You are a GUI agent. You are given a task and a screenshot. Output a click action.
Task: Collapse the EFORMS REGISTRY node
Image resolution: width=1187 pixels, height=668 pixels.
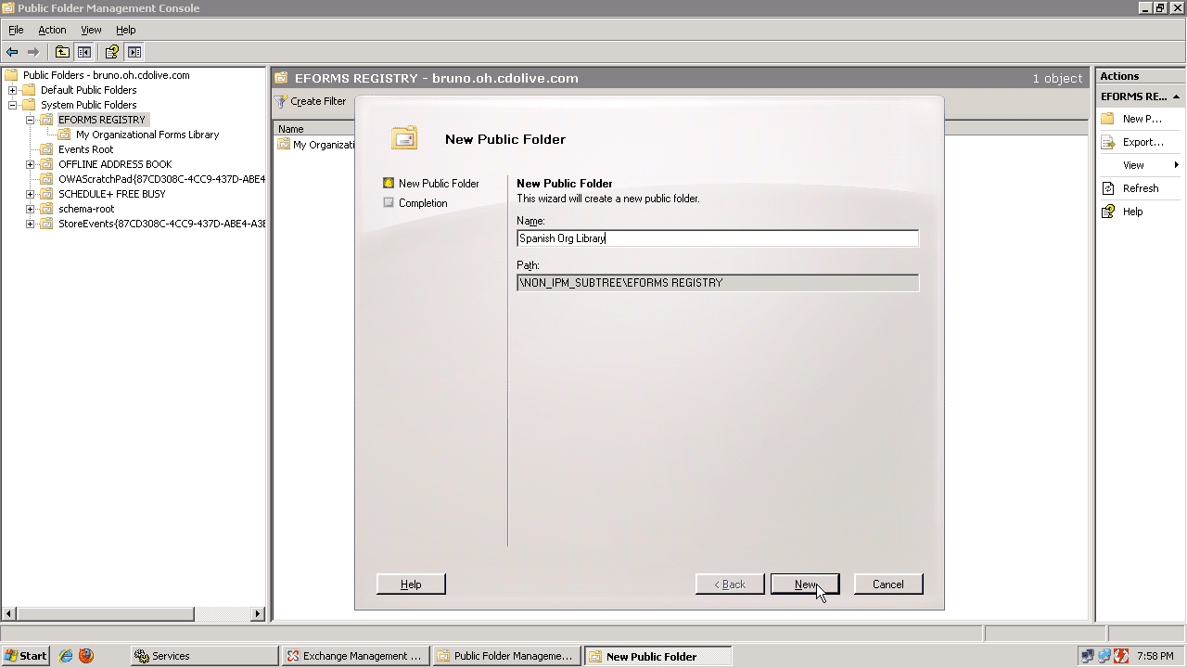(x=30, y=120)
